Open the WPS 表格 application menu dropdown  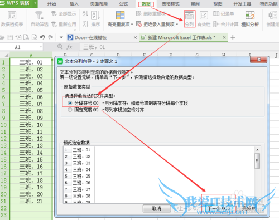tap(35, 3)
